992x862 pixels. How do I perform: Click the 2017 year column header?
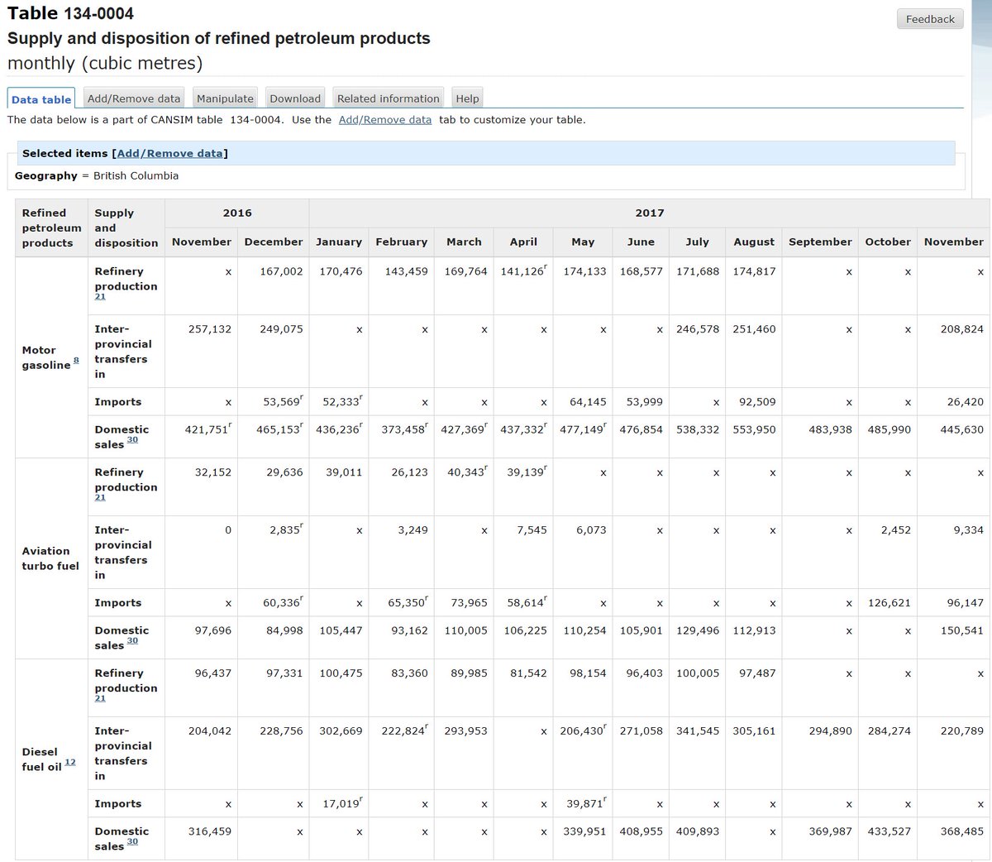tap(650, 213)
